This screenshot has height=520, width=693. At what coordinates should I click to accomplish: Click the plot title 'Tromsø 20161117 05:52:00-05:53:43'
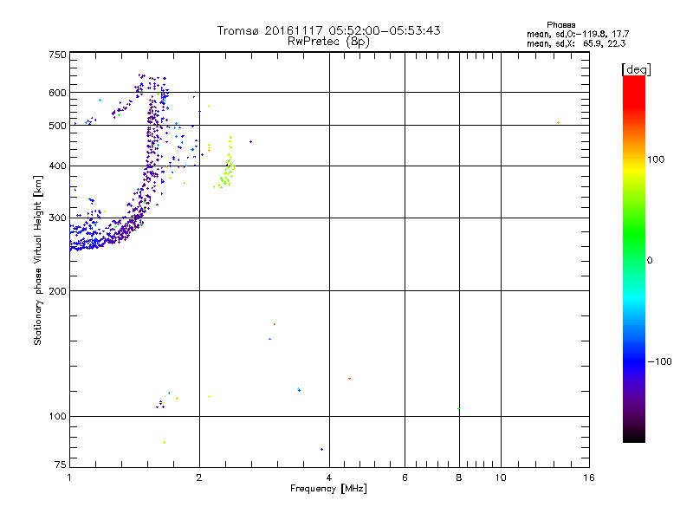[328, 30]
